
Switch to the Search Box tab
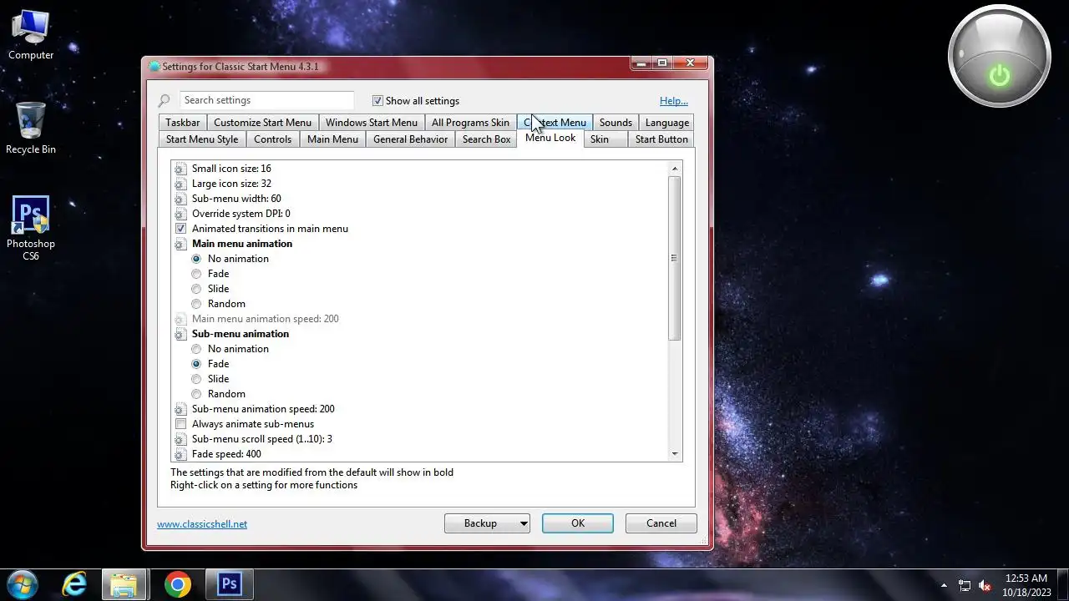pyautogui.click(x=486, y=139)
